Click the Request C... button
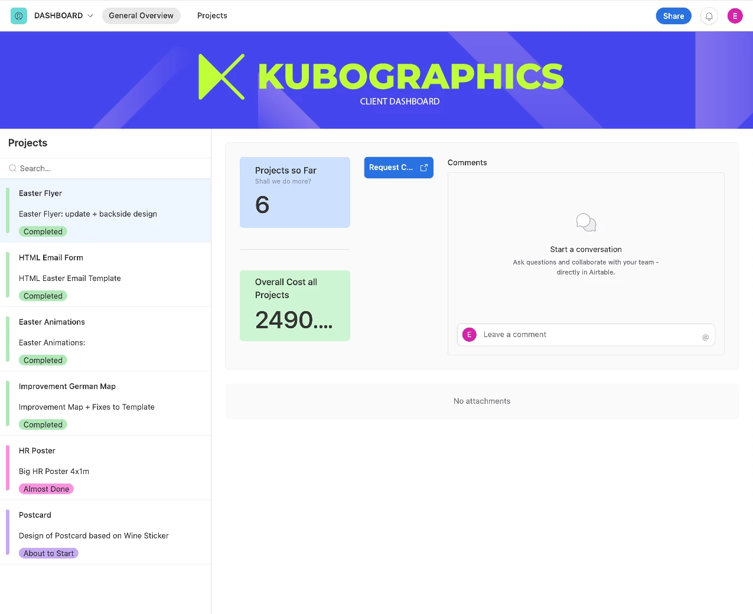Image resolution: width=753 pixels, height=614 pixels. 399,168
